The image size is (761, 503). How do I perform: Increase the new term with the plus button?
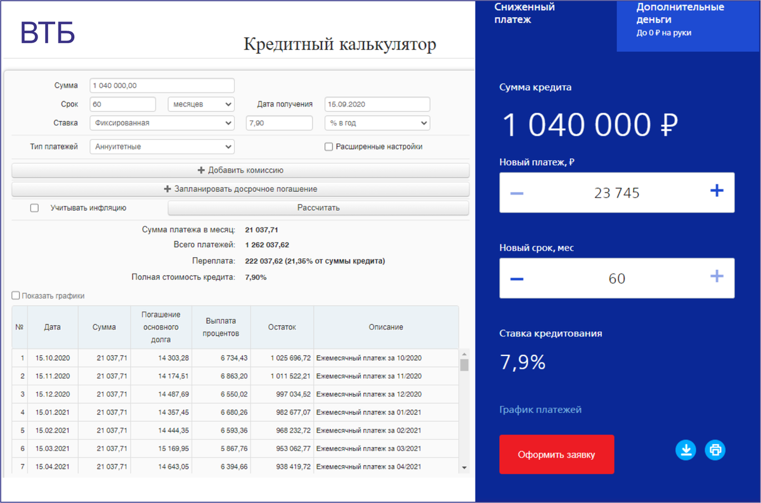click(717, 276)
